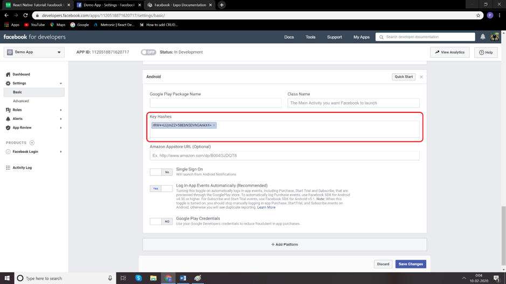506x284 pixels.
Task: Expand the Facebook Login product section
Action: tap(61, 152)
